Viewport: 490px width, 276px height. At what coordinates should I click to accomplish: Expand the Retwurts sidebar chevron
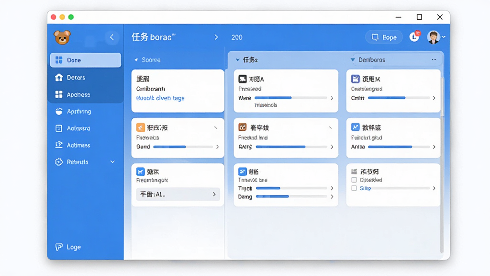112,162
